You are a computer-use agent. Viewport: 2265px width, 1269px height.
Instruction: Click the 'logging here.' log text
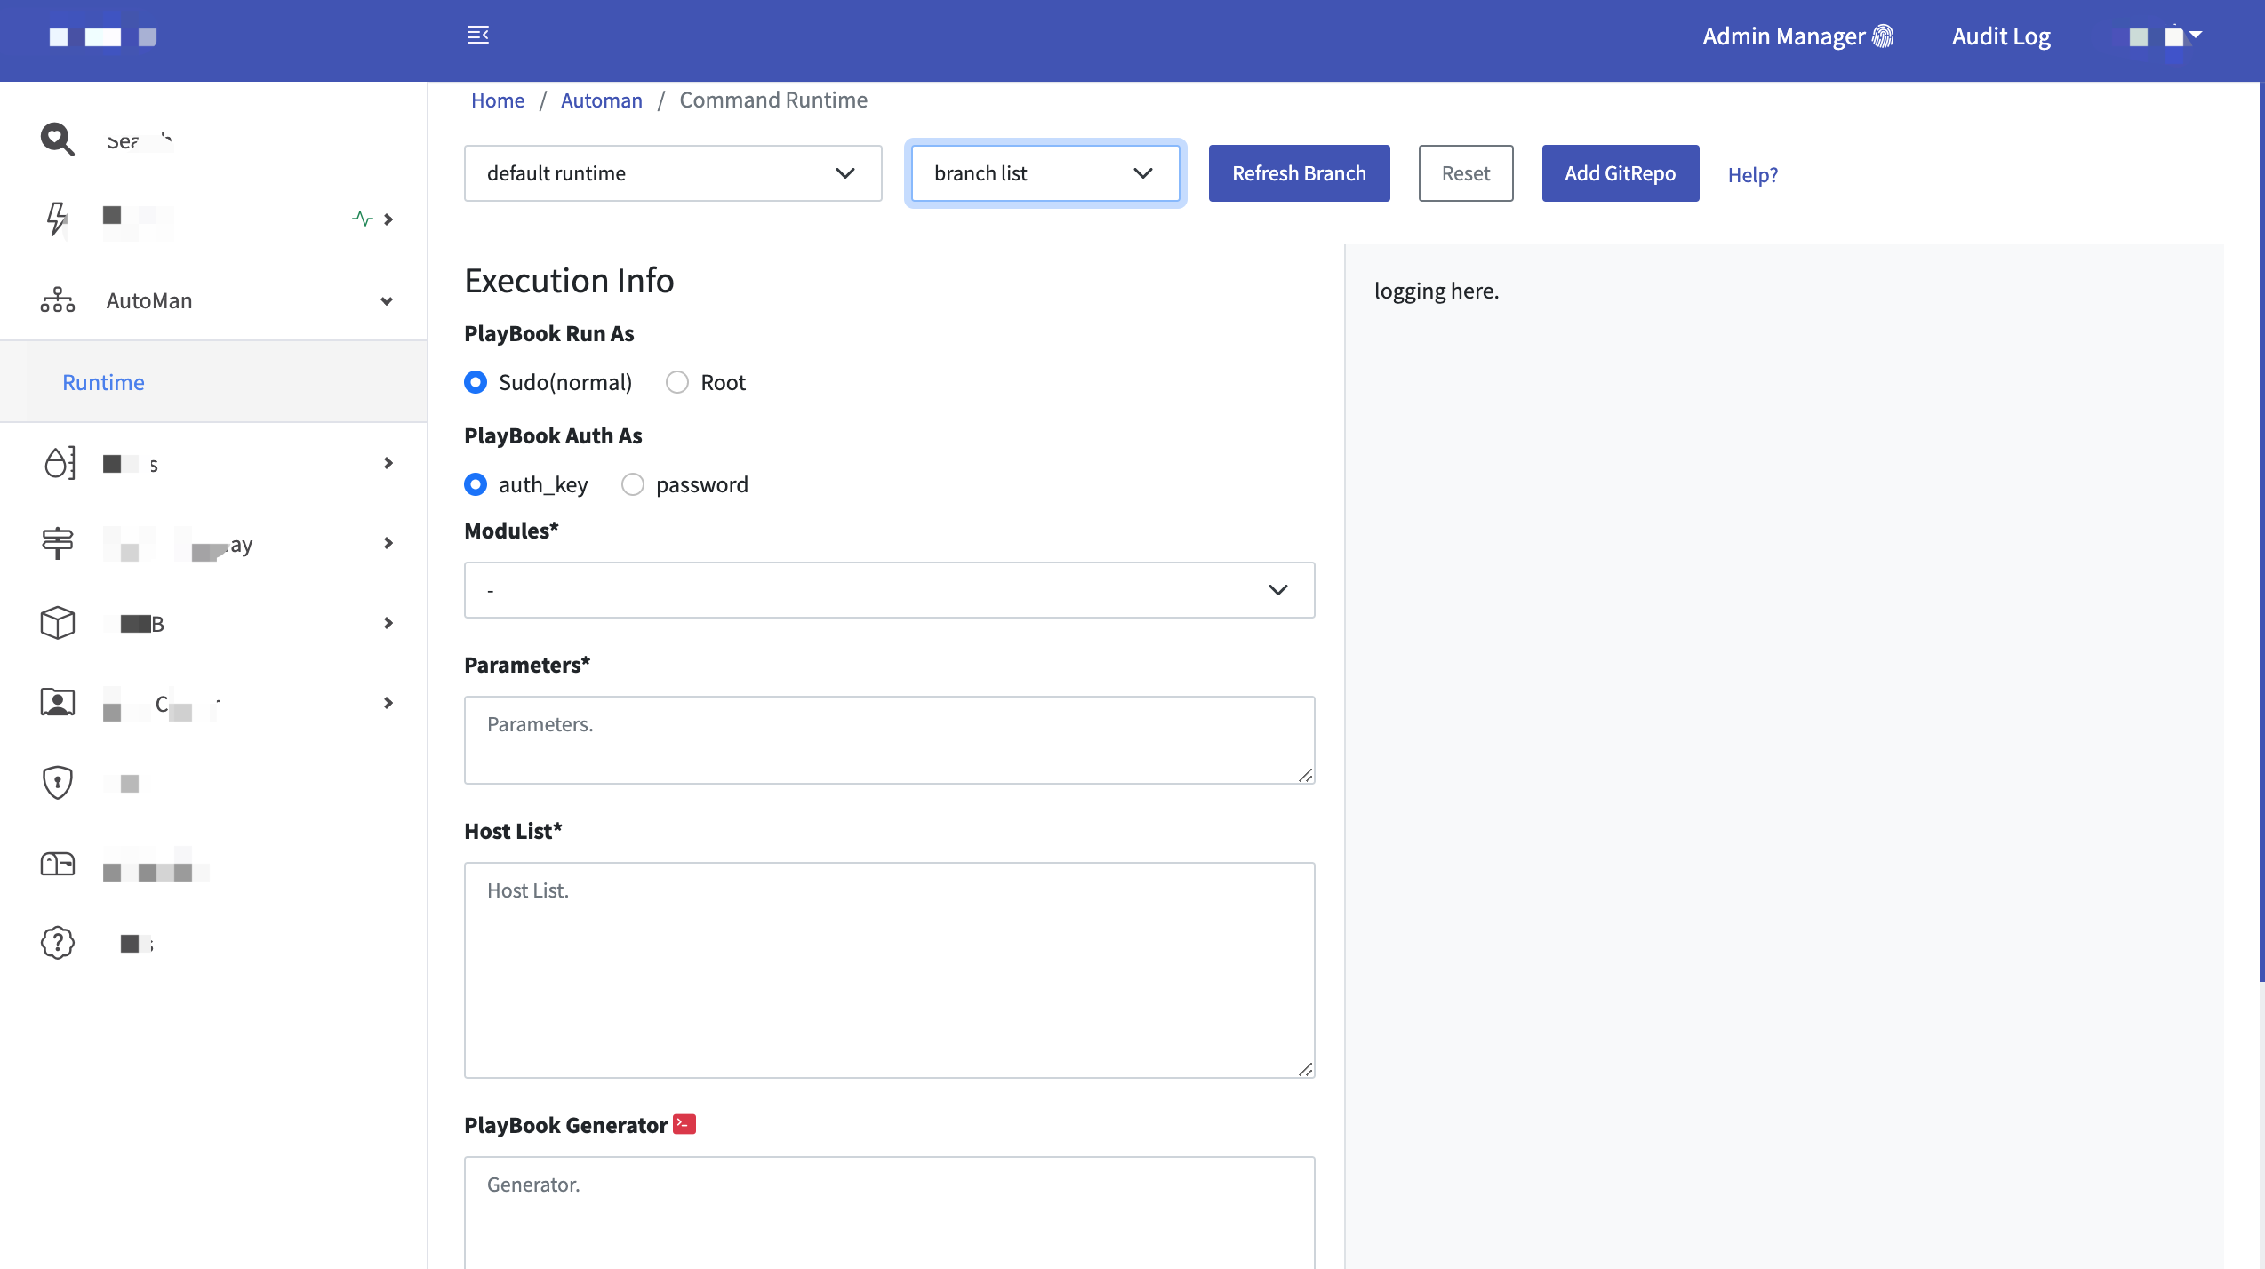1437,291
